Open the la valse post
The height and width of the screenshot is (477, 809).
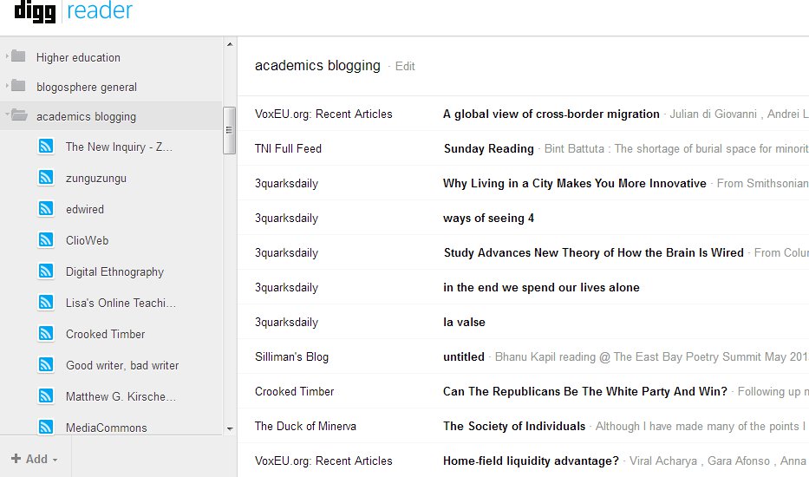464,322
